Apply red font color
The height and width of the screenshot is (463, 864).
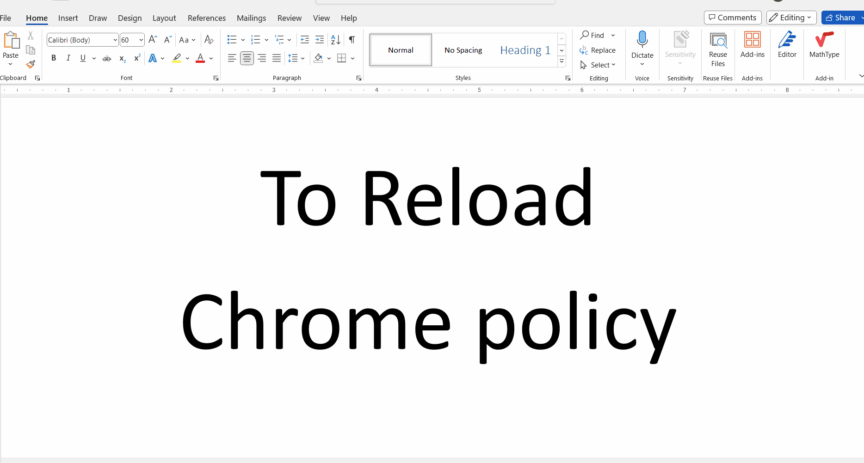(200, 58)
